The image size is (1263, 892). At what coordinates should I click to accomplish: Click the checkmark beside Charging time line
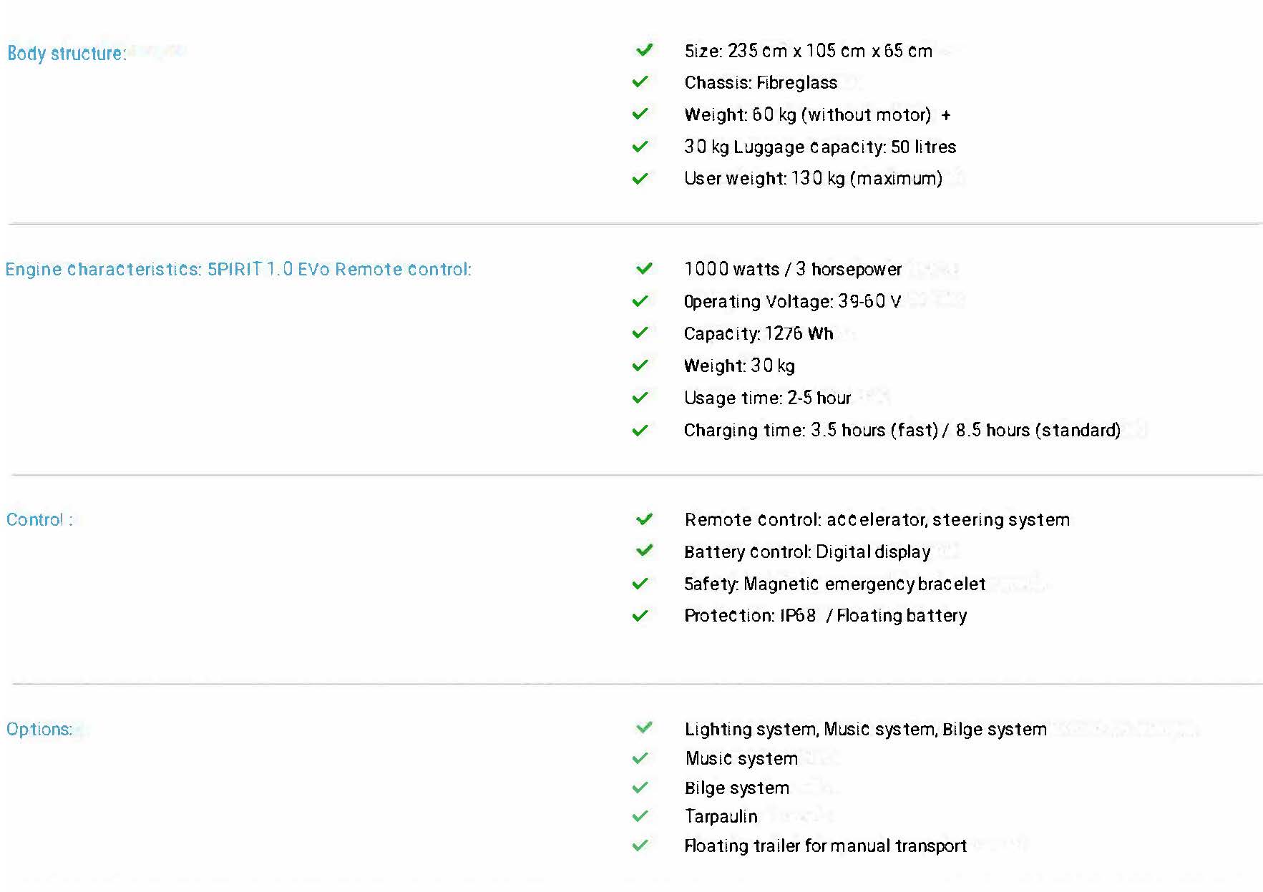pos(640,430)
